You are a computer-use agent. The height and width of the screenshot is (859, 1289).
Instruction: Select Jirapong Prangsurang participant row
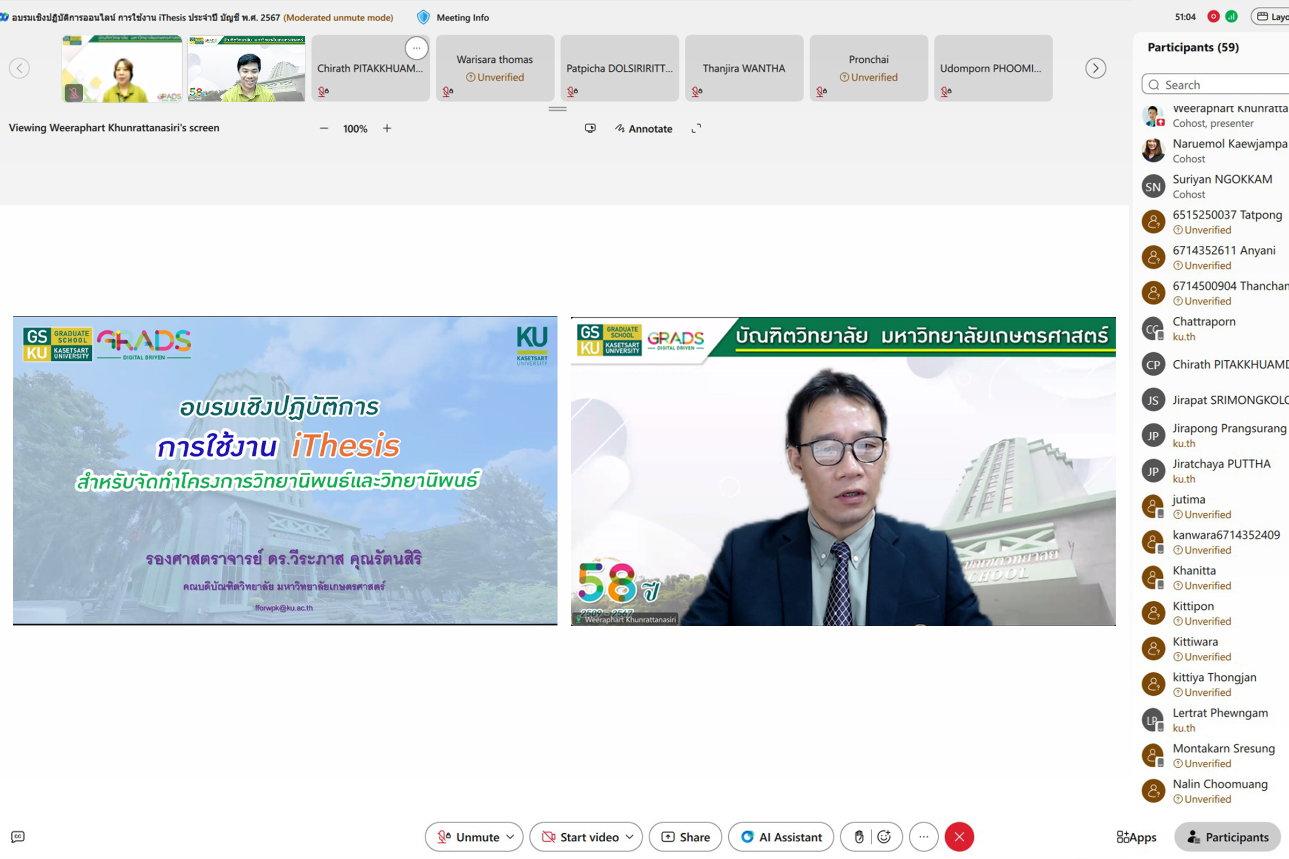click(x=1215, y=435)
